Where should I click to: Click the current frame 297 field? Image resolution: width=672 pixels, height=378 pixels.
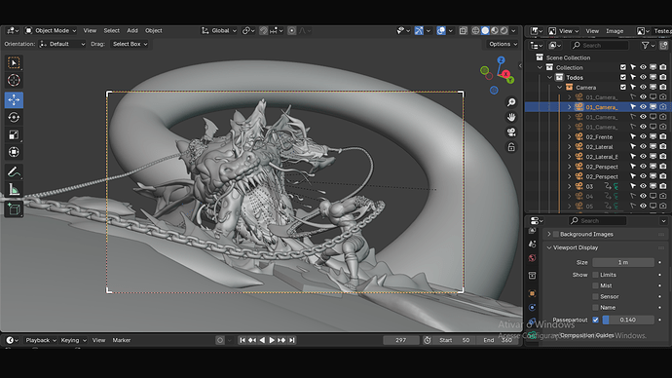(400, 340)
